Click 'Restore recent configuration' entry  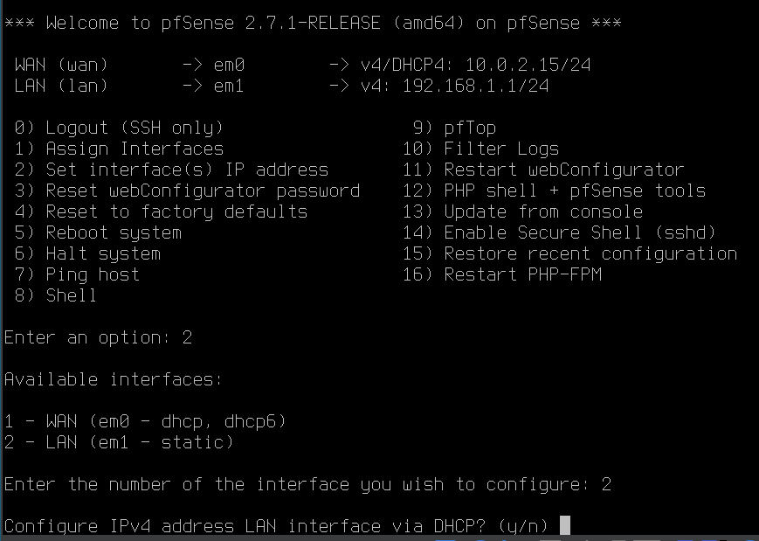point(590,253)
